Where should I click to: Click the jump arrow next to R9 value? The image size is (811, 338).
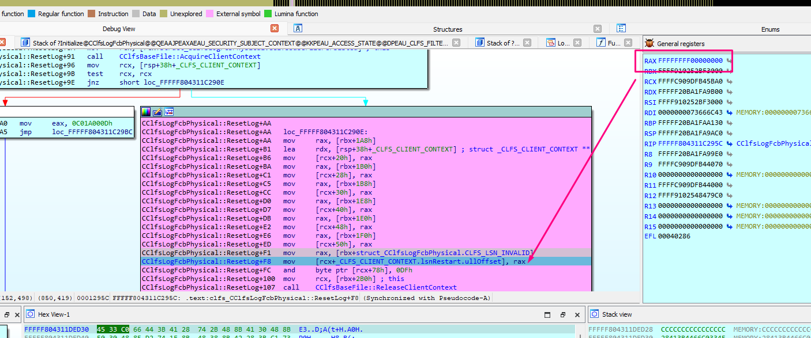(x=729, y=164)
